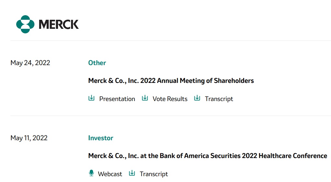The width and height of the screenshot is (331, 182).
Task: Open the Vote Results link
Action: [170, 99]
